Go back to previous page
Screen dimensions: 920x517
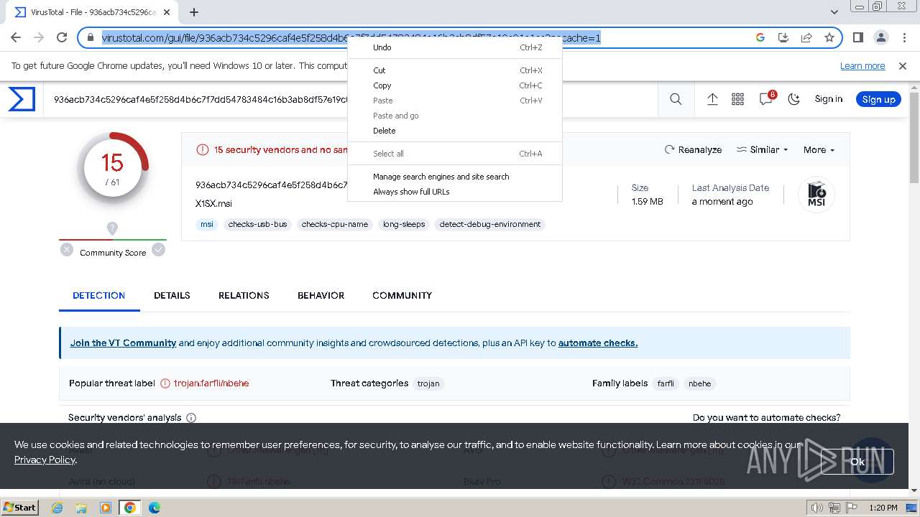(16, 37)
